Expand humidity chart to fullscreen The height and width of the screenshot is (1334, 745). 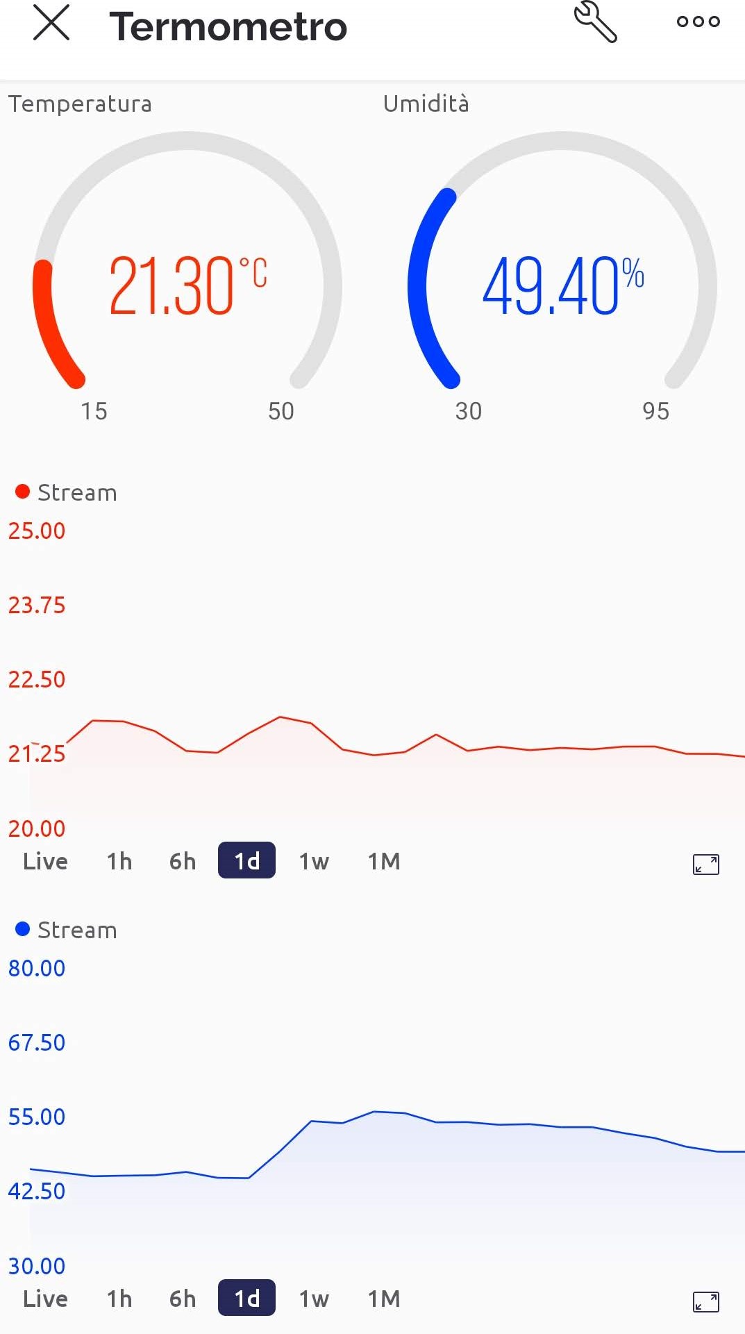(705, 1301)
